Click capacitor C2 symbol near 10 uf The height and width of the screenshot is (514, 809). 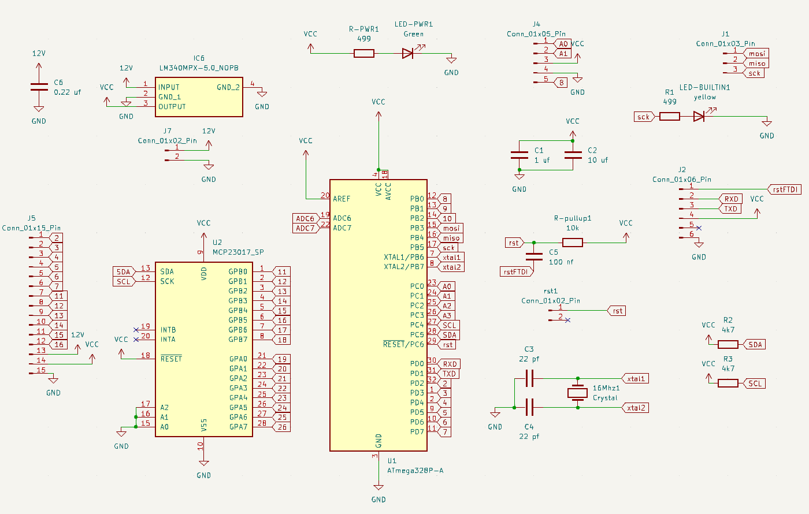(573, 155)
